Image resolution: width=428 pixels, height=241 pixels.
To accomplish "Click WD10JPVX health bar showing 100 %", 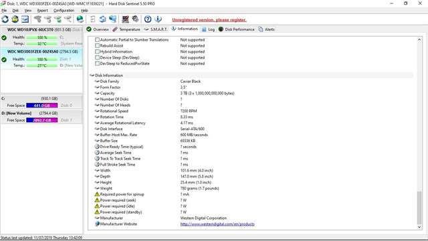I will 42,37.
